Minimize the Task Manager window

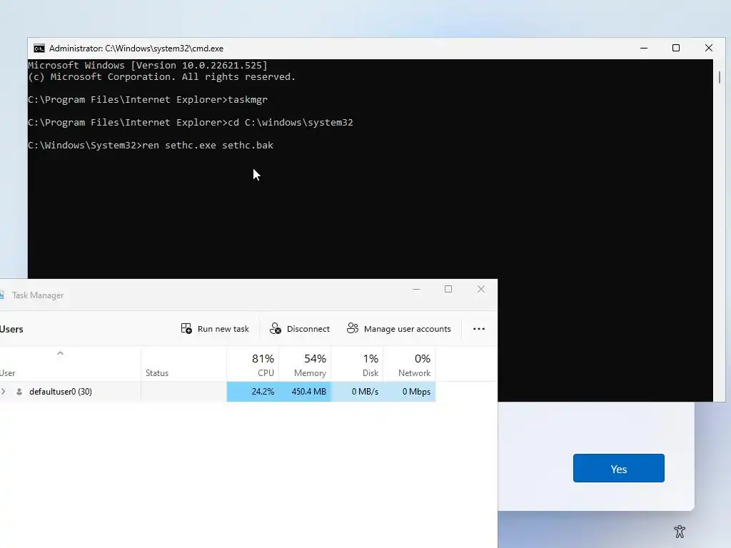[x=416, y=290]
